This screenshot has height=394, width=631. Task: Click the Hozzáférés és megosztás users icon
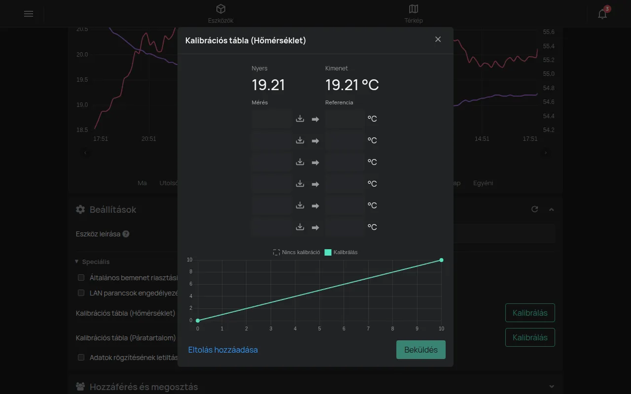(x=80, y=387)
